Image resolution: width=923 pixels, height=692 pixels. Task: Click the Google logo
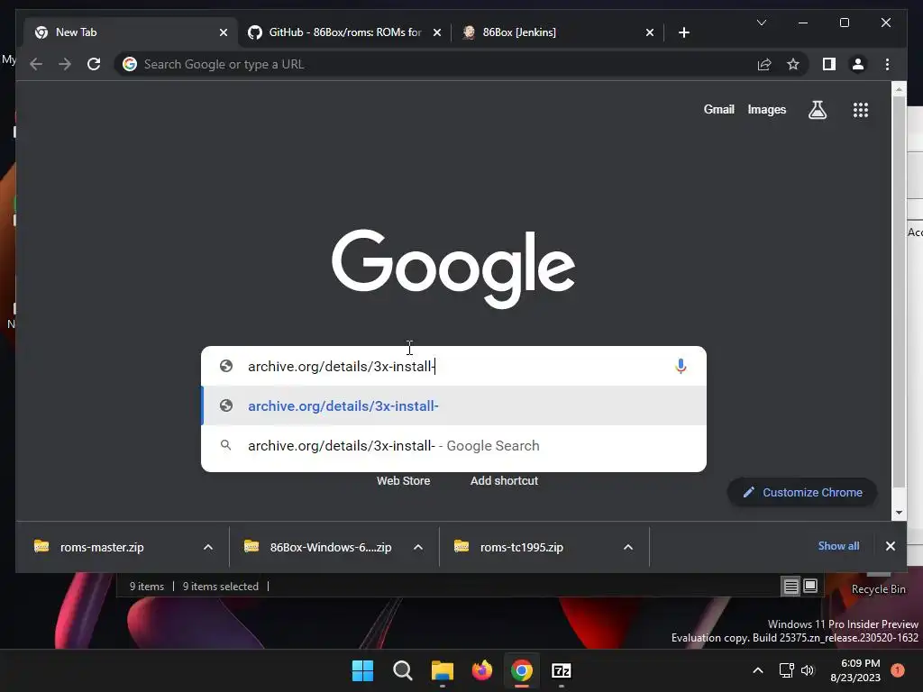click(453, 268)
